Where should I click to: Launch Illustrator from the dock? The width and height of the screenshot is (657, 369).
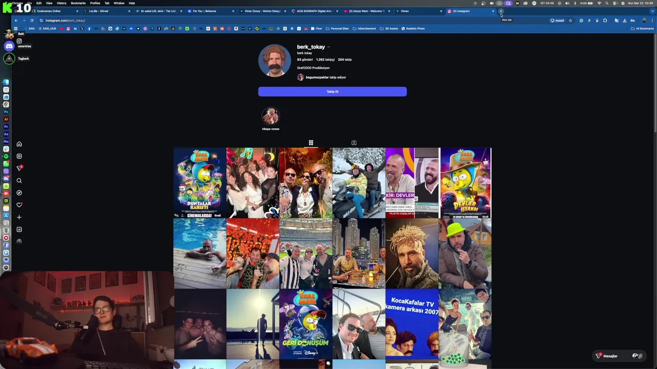[x=6, y=119]
